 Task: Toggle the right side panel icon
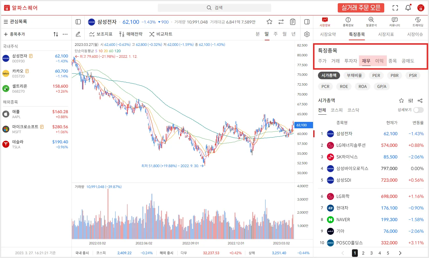(307, 22)
